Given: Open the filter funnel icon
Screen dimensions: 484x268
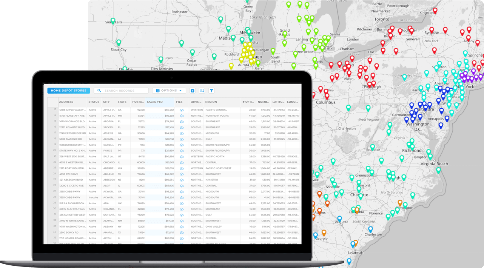Looking at the screenshot, I should 211,91.
